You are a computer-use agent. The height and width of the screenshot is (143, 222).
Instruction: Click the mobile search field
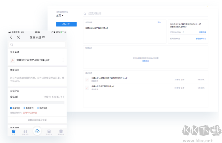tap(37, 44)
